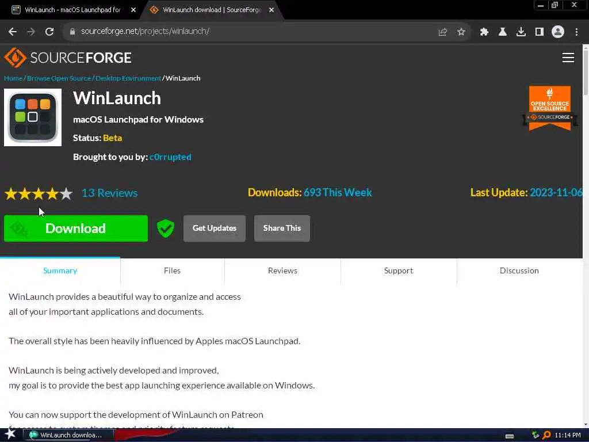Go to Home breadcrumb link
This screenshot has width=589, height=442.
click(13, 78)
